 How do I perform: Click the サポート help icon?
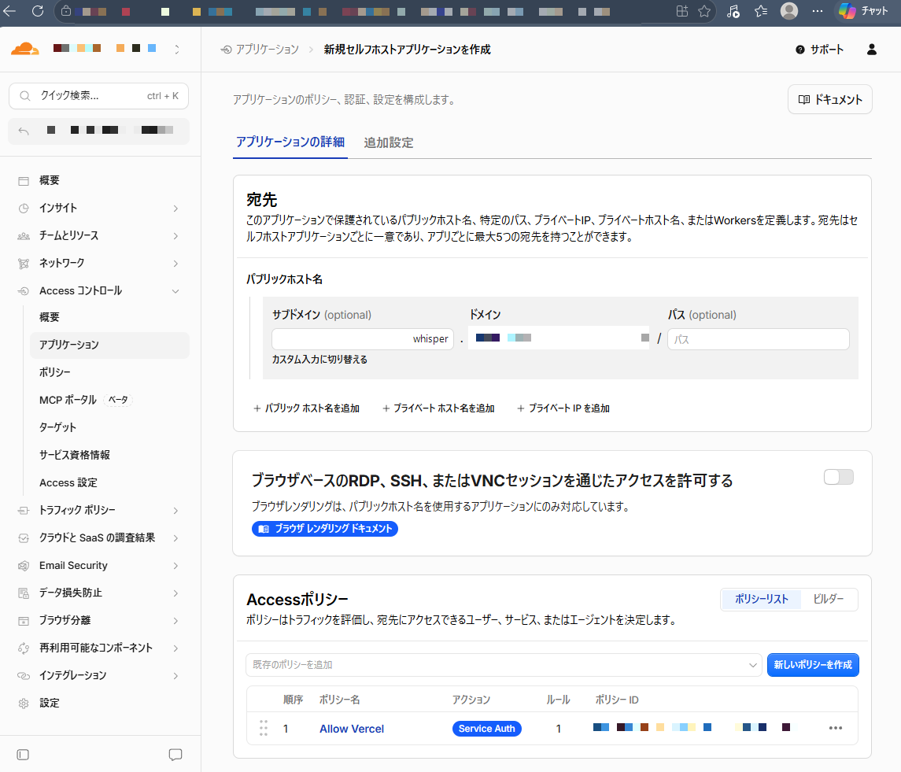coord(799,50)
